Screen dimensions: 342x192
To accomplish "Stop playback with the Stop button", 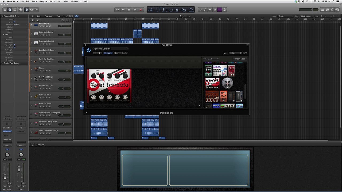I will [x=129, y=10].
